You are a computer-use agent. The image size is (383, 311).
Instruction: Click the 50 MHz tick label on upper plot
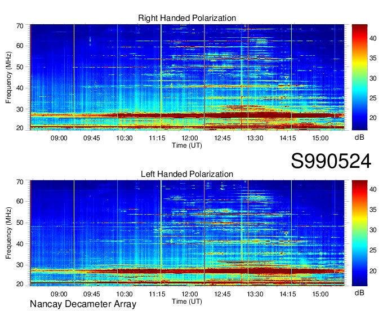pyautogui.click(x=20, y=67)
